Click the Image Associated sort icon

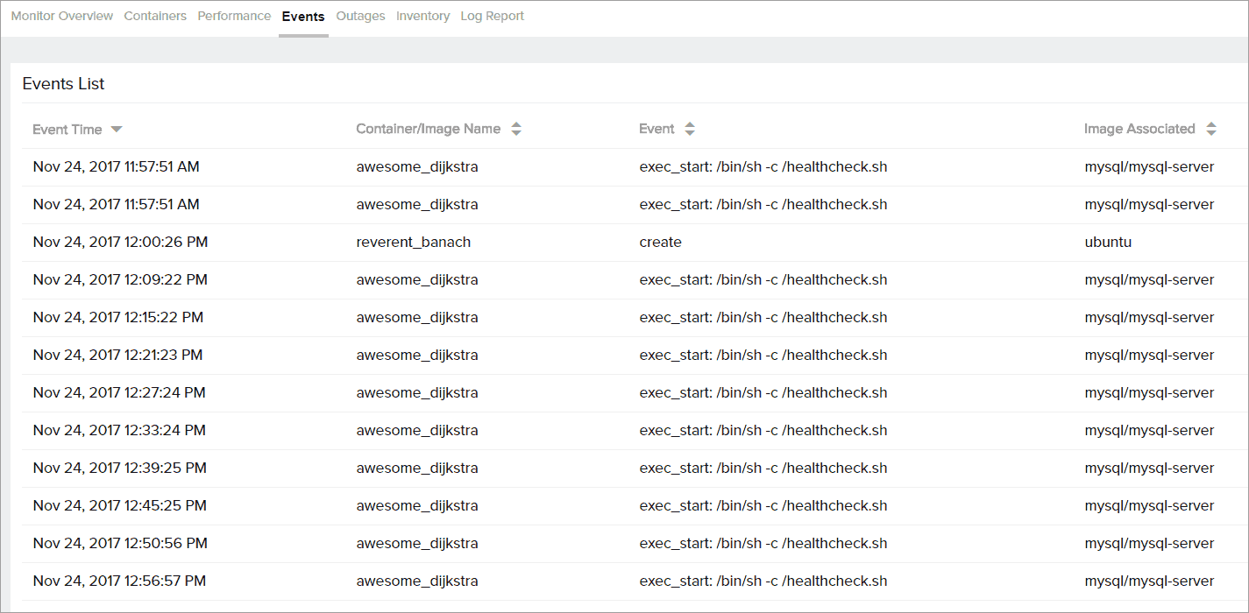pos(1211,129)
